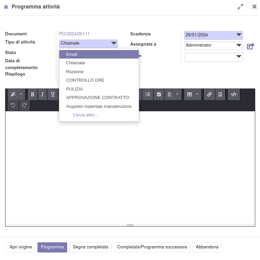
Task: Open purchase order PO/2024/00111 link
Action: 74,34
